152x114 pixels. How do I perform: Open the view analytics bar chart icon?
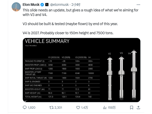click(x=105, y=107)
